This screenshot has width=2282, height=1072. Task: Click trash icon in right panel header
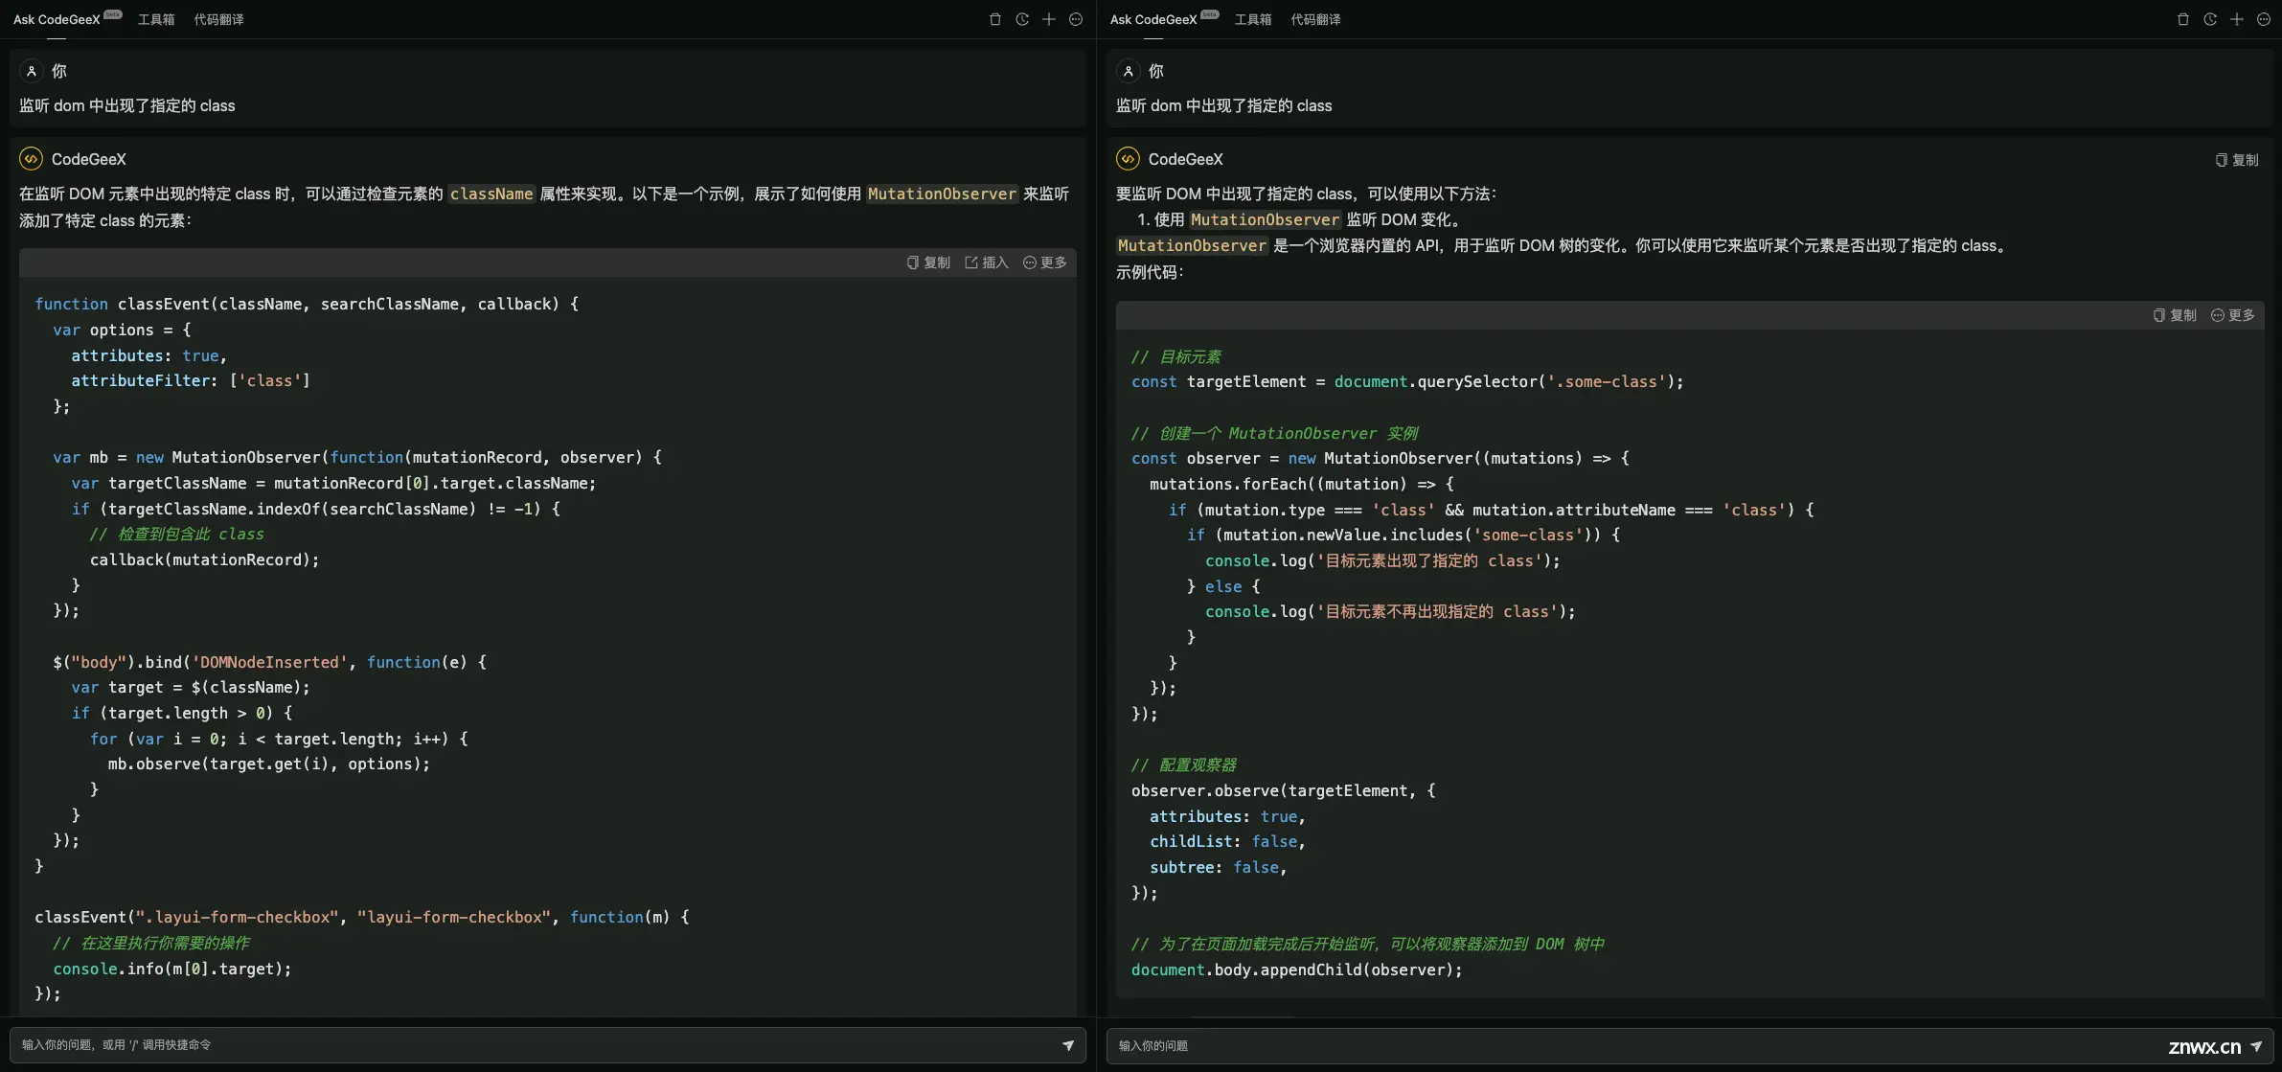[x=2183, y=19]
